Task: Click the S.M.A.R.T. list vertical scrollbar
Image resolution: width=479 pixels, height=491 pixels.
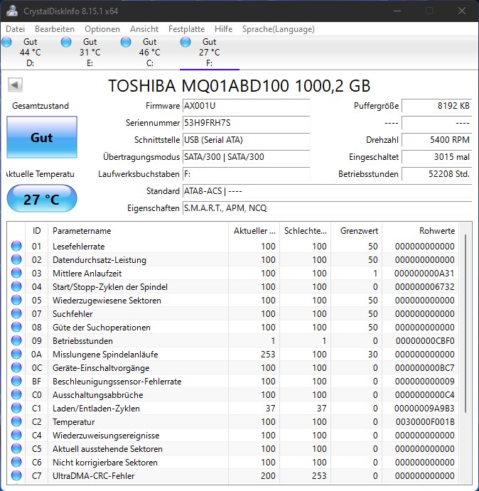Action: point(465,323)
